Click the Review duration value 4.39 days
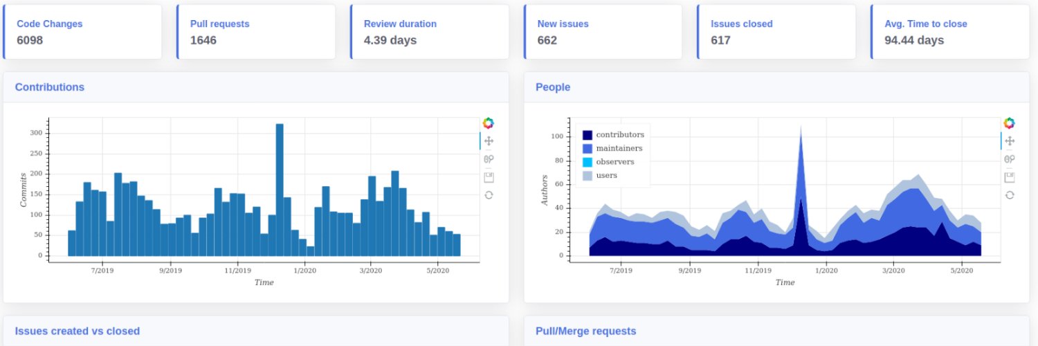1038x346 pixels. [390, 40]
